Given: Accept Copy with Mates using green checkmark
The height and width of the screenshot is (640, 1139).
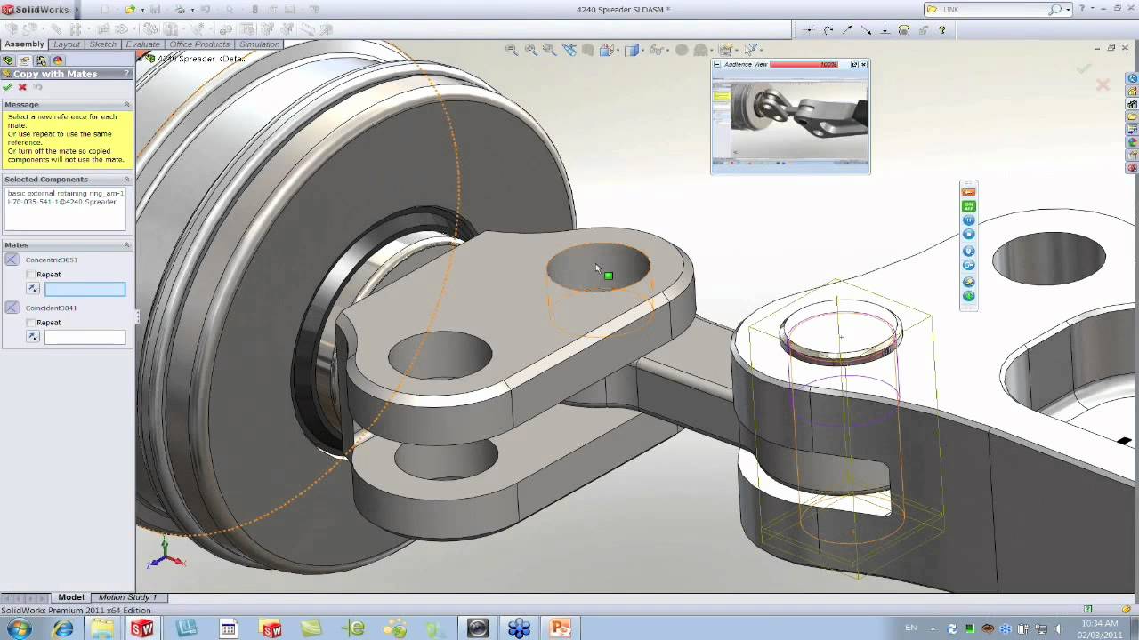Looking at the screenshot, I should coord(8,87).
